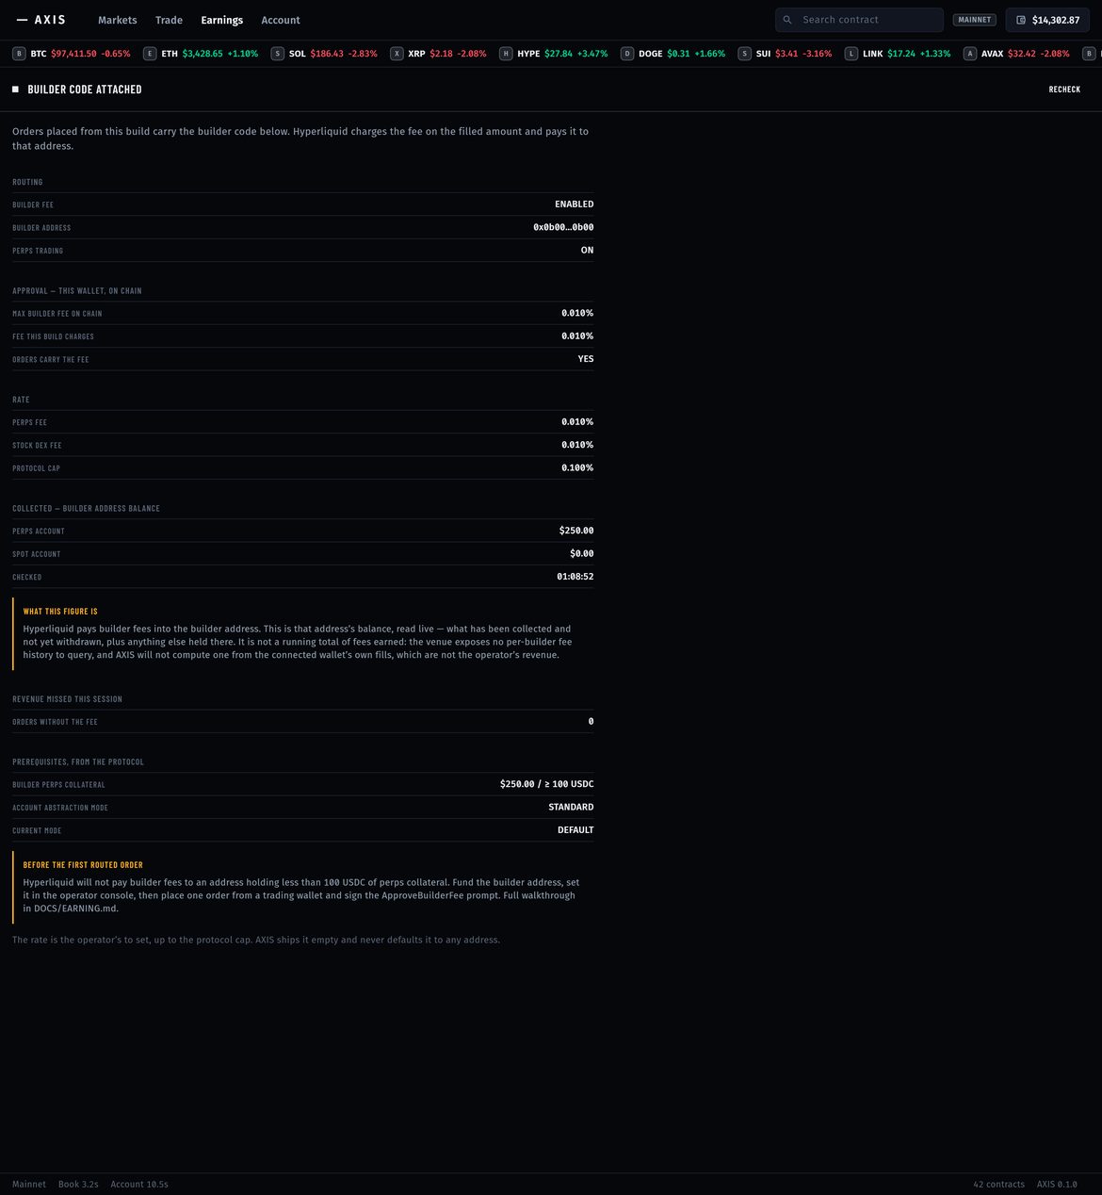Select the LINK $17.24 price
Viewport: 1102px width, 1195px height.
tap(901, 54)
